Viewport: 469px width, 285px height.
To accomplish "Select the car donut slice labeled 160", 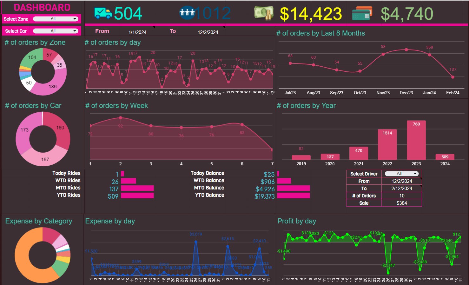I will (60, 128).
